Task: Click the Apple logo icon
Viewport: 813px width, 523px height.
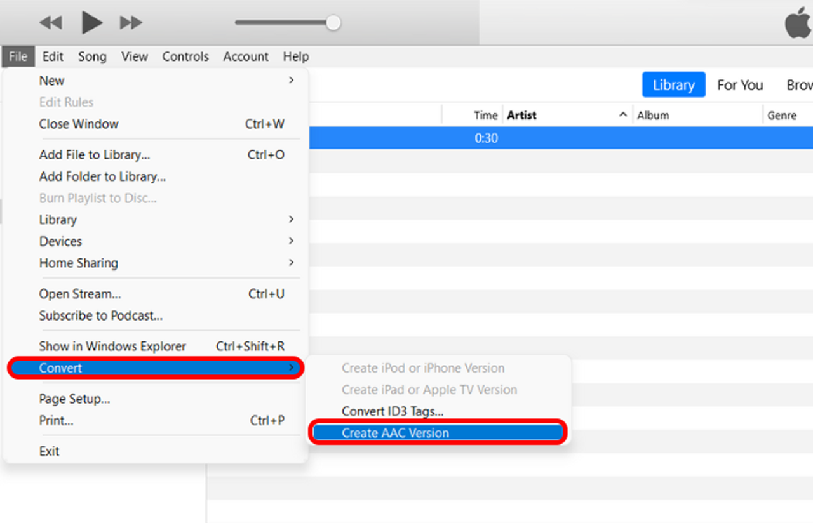Action: pos(798,23)
